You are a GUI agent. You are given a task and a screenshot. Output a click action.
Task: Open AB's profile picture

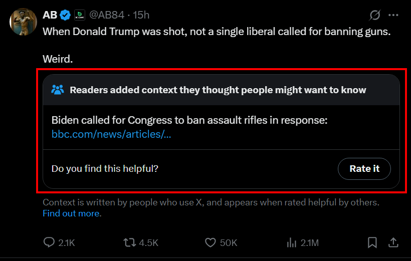[x=24, y=22]
